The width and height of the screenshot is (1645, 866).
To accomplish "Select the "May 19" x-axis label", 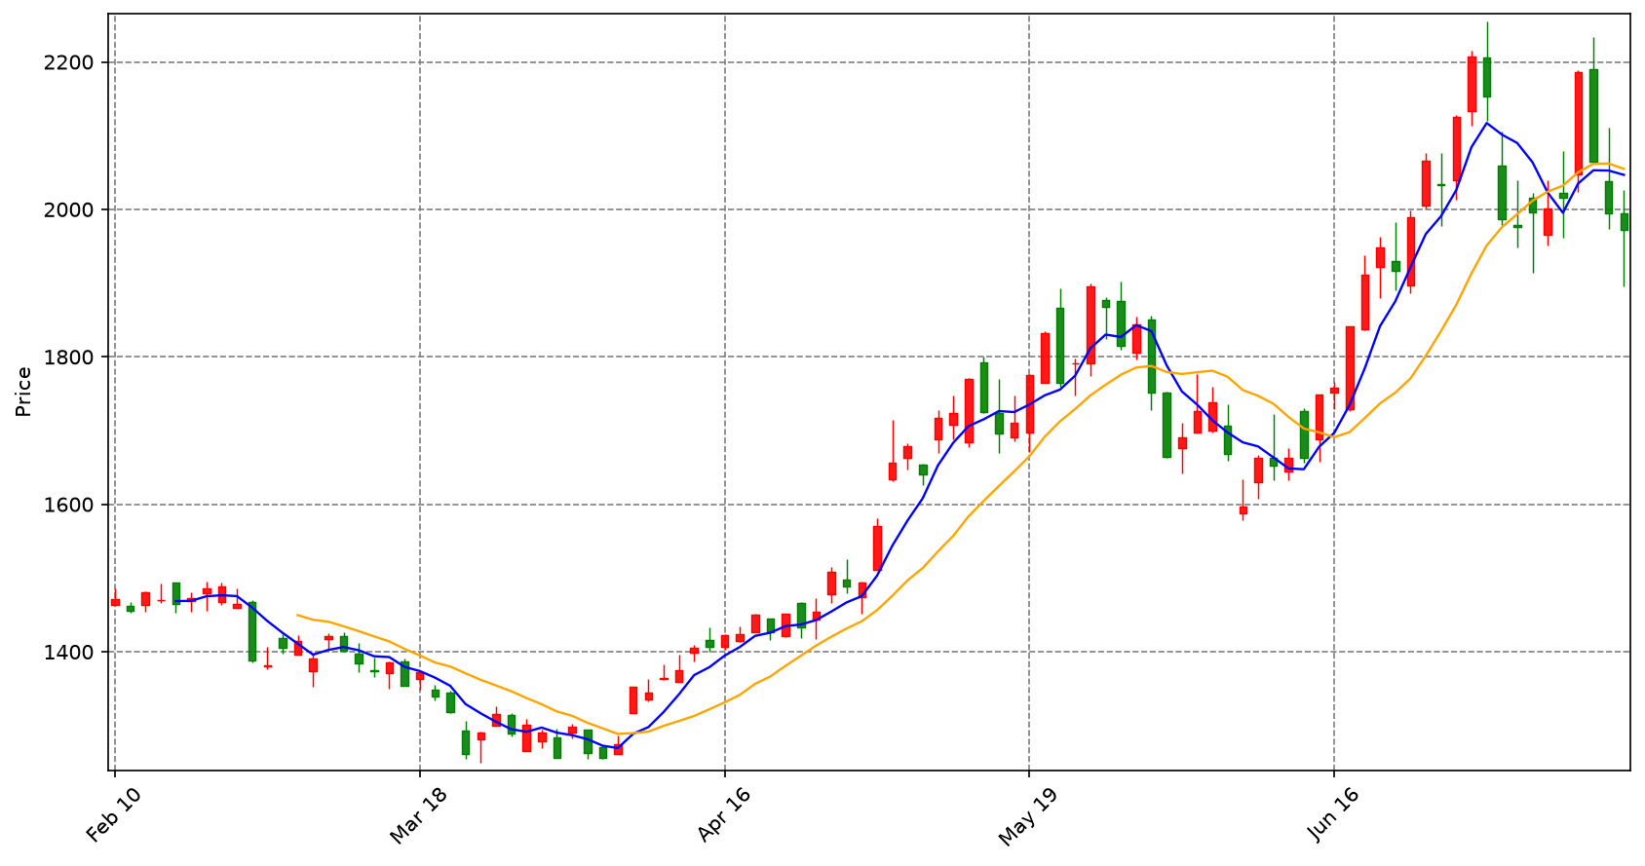I will [1028, 816].
